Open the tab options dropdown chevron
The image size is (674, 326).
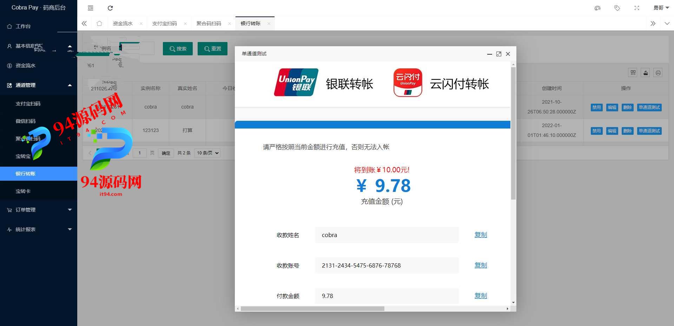[667, 23]
